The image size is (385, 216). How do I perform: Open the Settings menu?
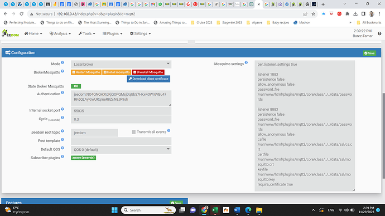point(141,33)
